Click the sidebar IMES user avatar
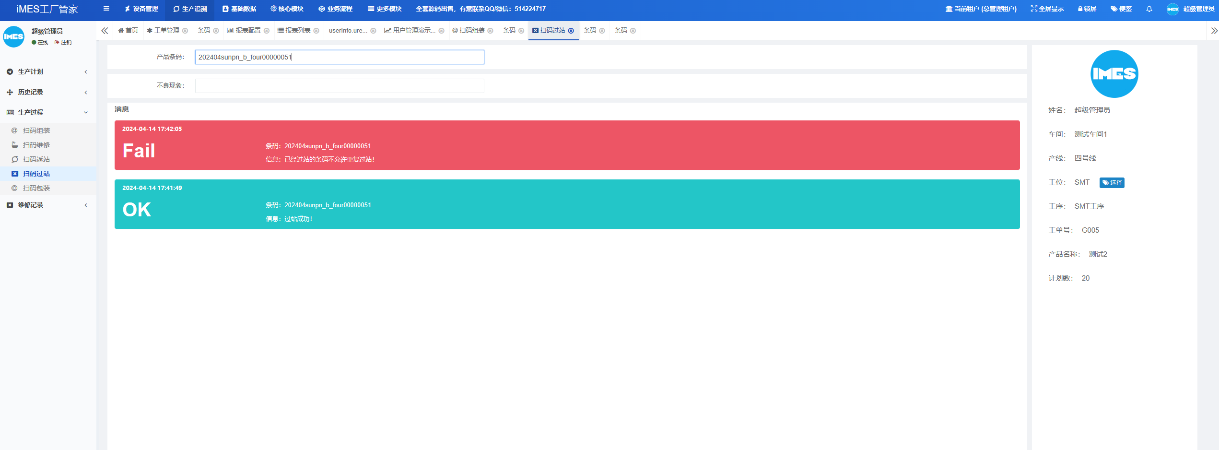Viewport: 1219px width, 450px height. [14, 36]
